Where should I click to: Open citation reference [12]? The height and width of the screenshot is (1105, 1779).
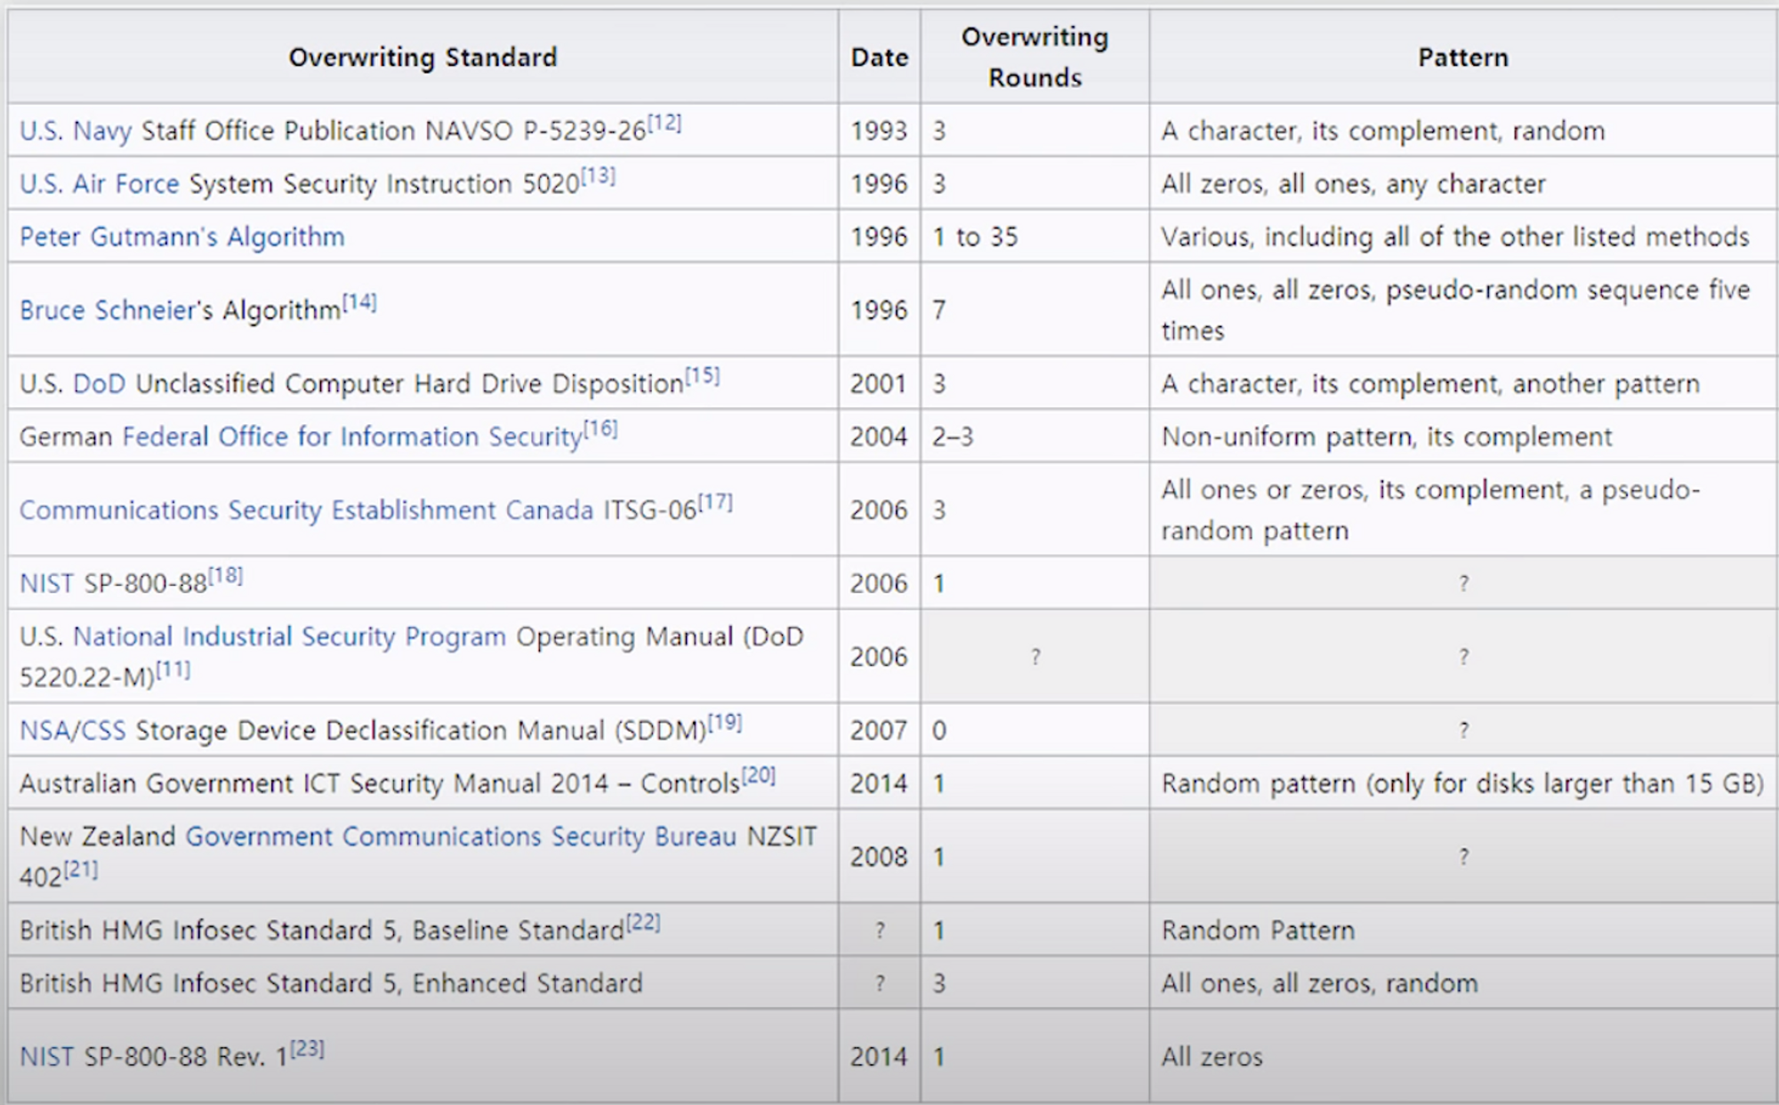pos(664,123)
